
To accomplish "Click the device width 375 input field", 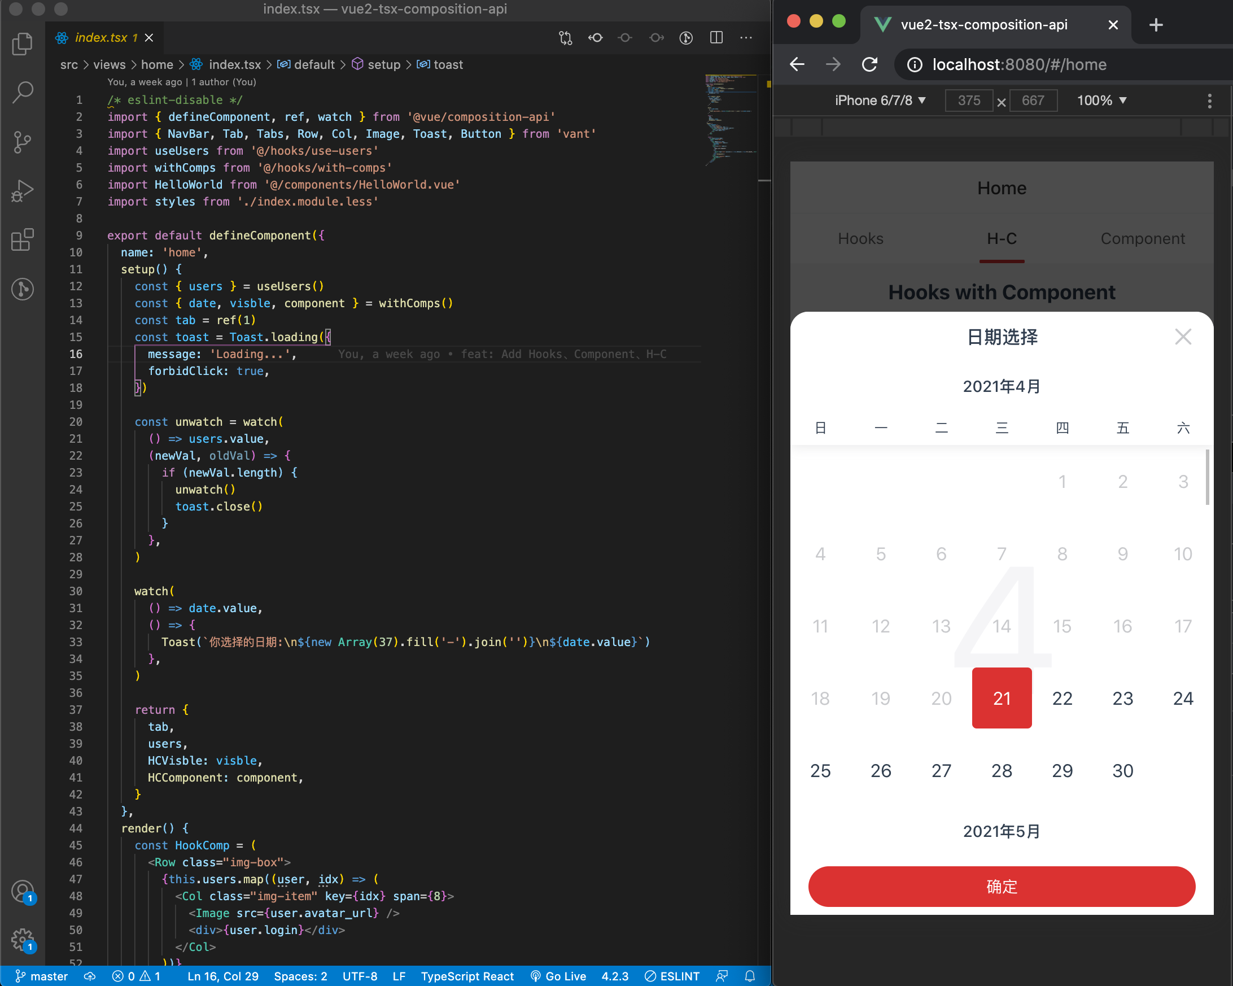I will click(x=968, y=101).
